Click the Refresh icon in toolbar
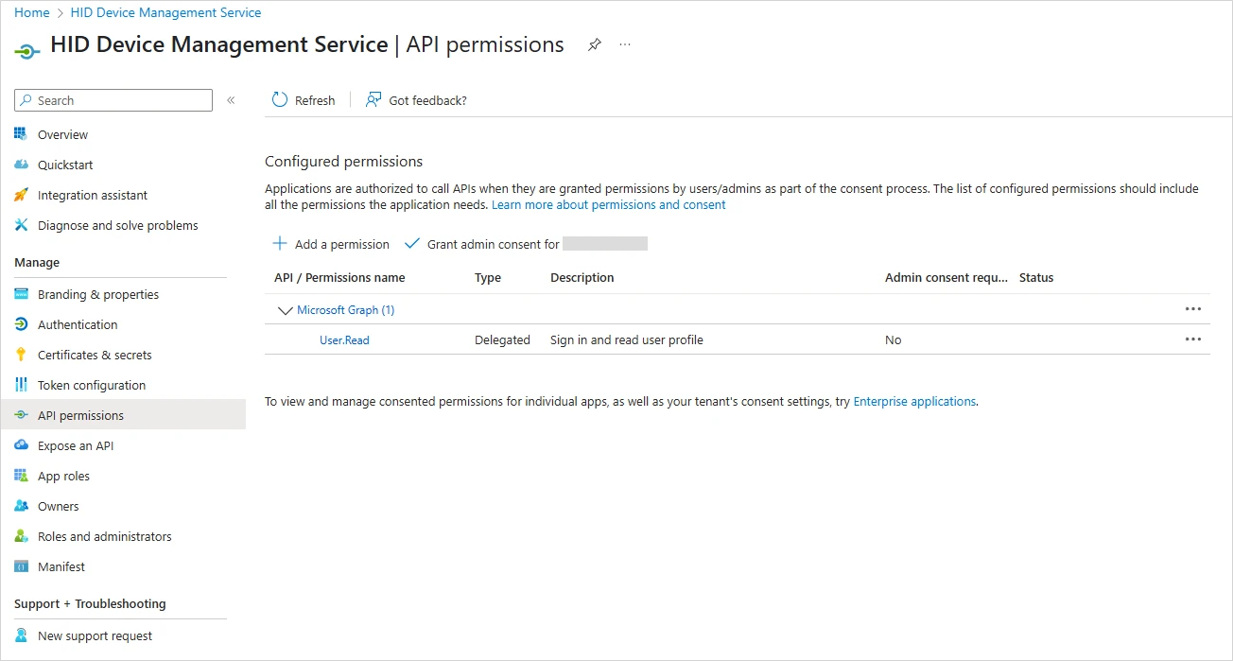The image size is (1233, 661). click(x=280, y=100)
